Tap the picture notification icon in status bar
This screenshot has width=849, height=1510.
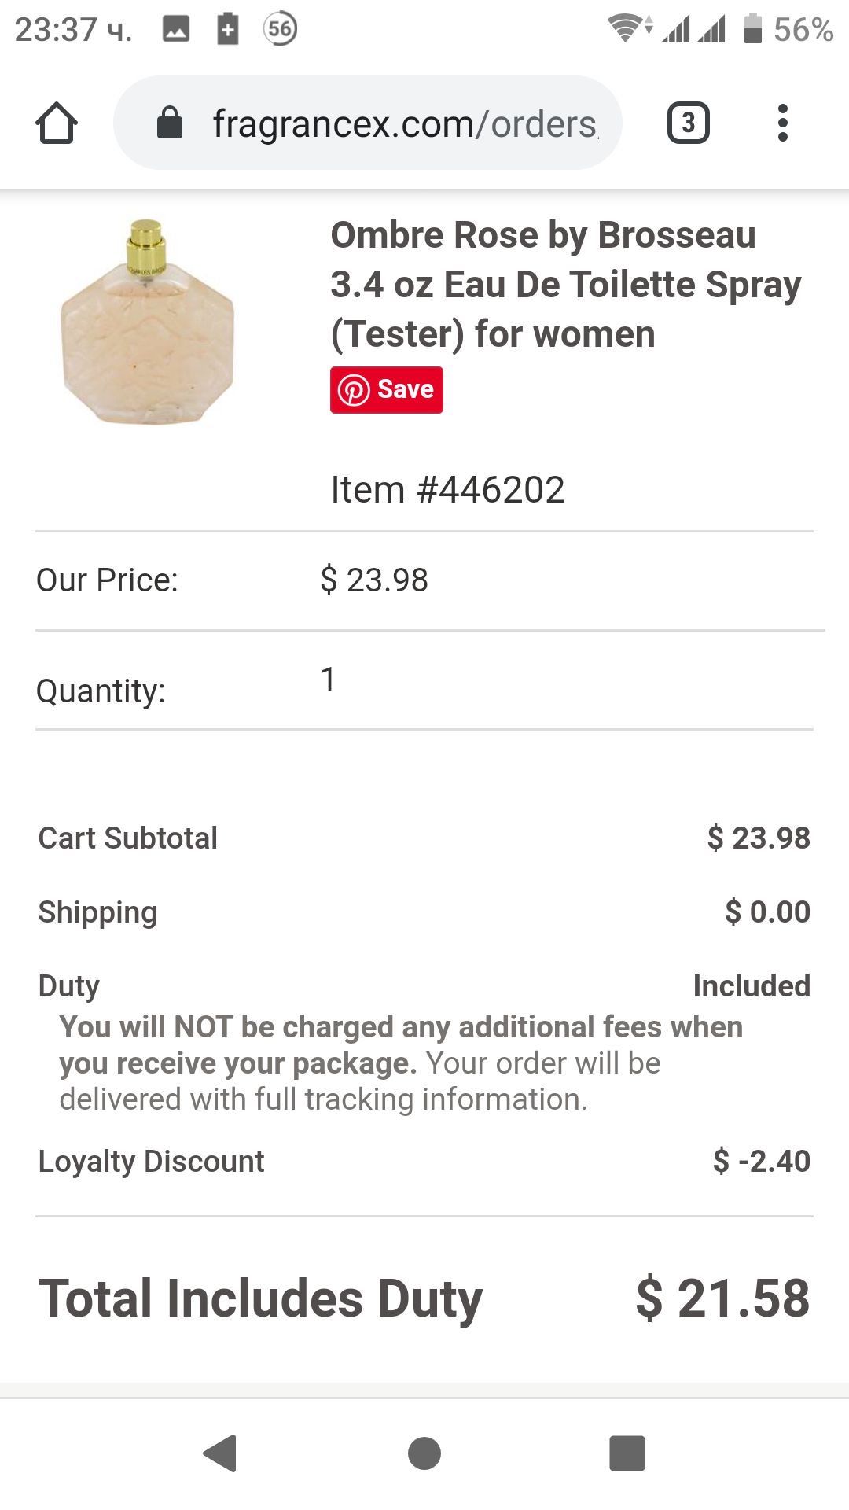point(176,30)
